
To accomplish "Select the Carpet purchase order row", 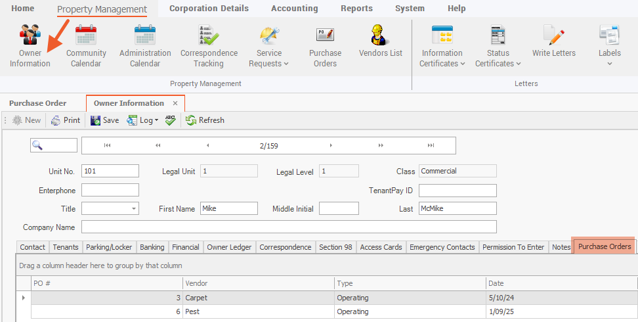I will coord(327,298).
